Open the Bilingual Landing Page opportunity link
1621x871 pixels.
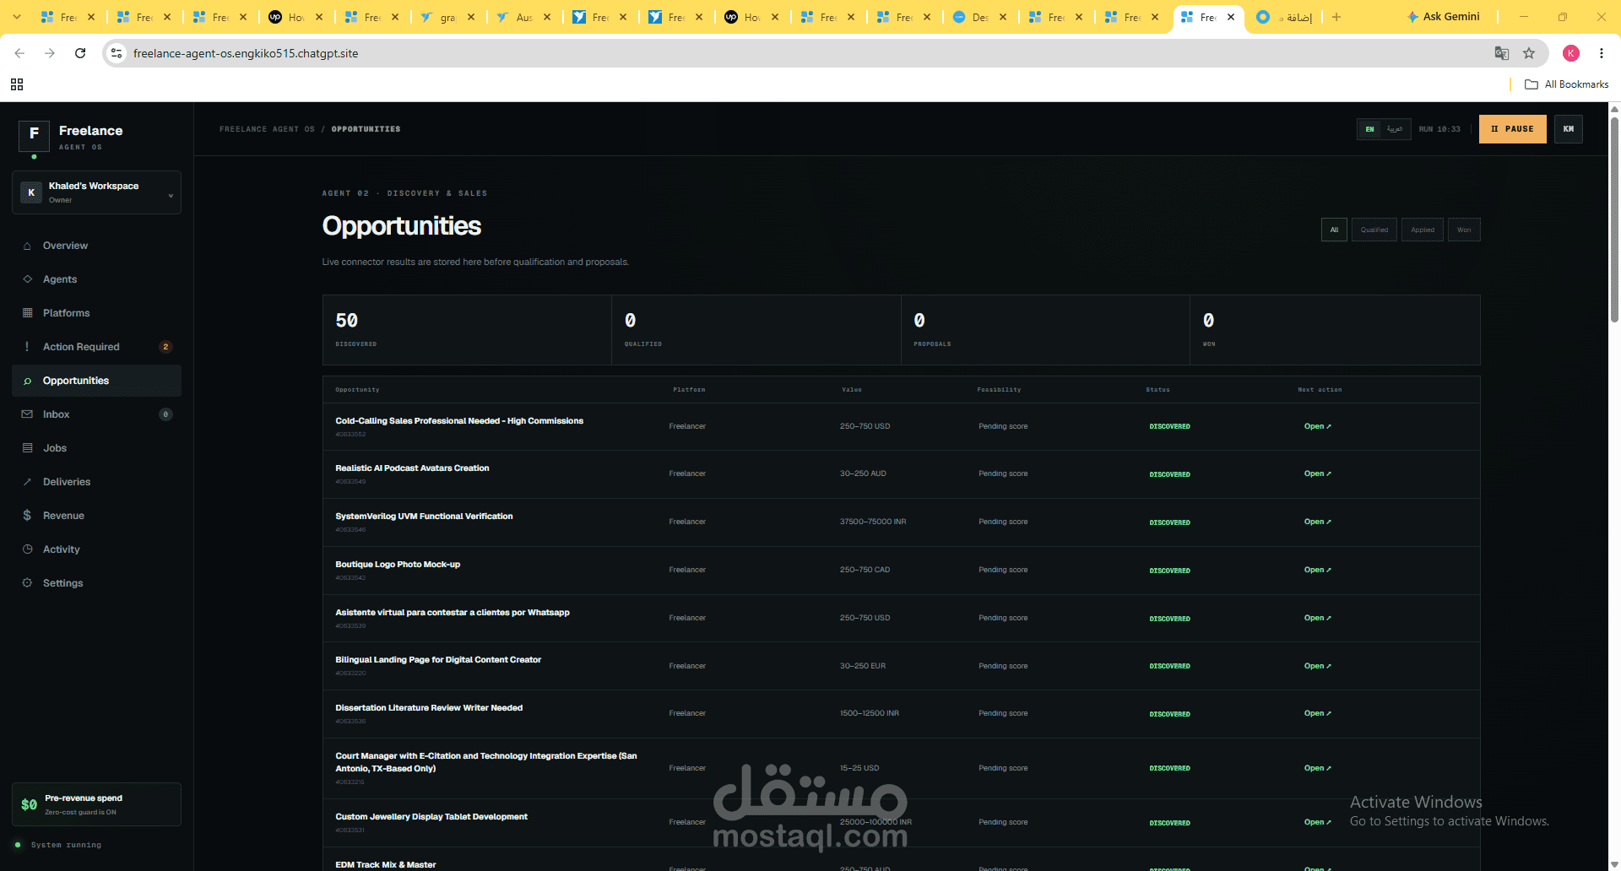click(x=1317, y=666)
